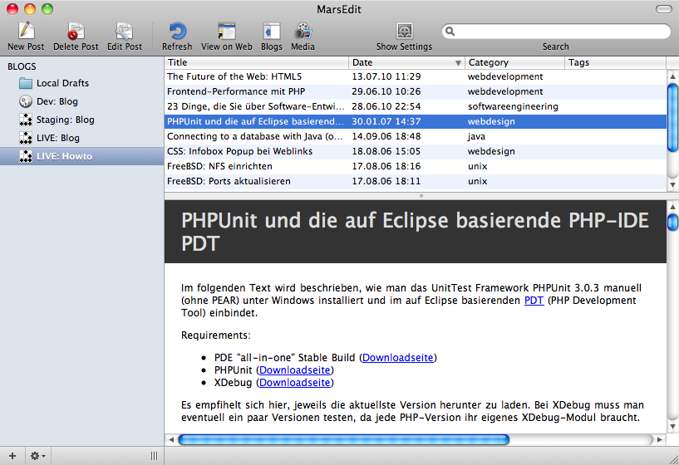Select post The Future of the Web: HTML5
Screen dimensions: 679x465
[416, 76]
